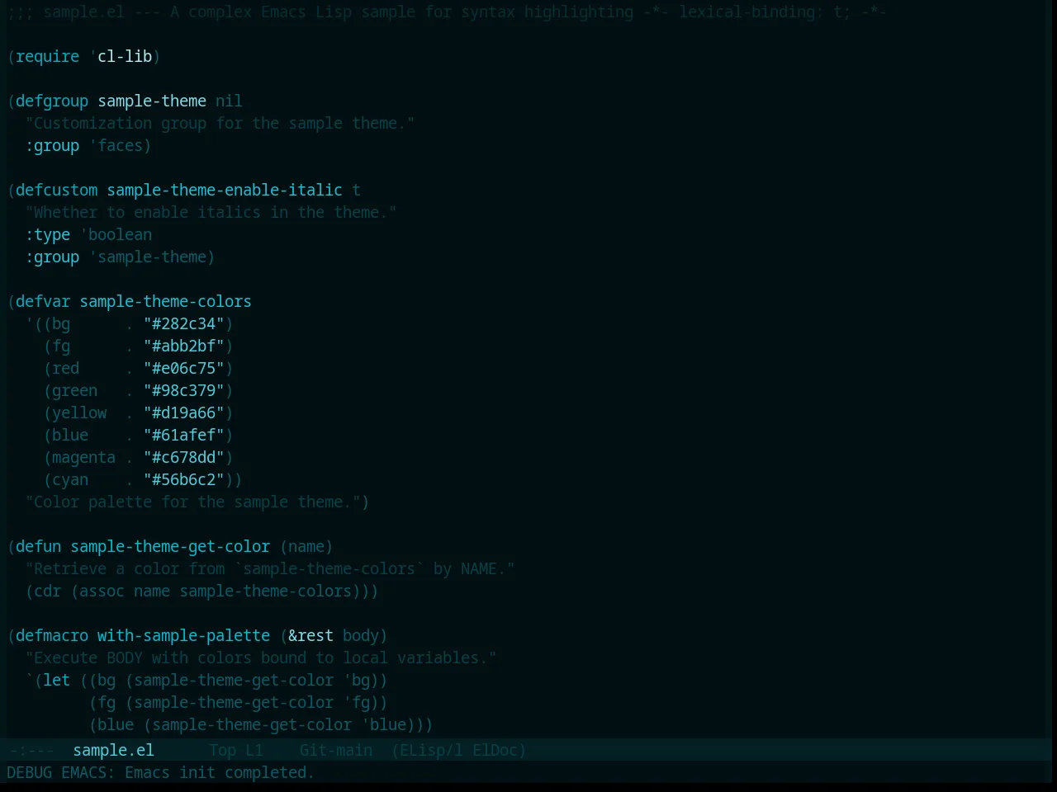Click docstring starting 'Retrieve a color from'
The height and width of the screenshot is (792, 1057).
point(270,568)
